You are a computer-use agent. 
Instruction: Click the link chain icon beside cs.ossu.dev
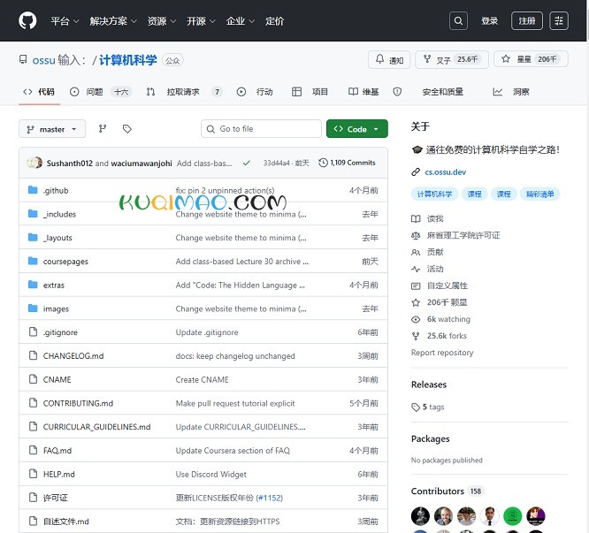point(416,171)
